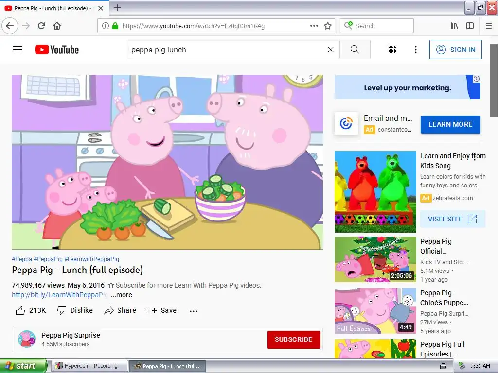Click the browser forward arrow
The width and height of the screenshot is (498, 373).
pos(26,26)
